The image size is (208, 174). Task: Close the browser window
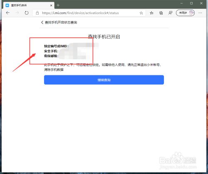pyautogui.click(x=201, y=3)
